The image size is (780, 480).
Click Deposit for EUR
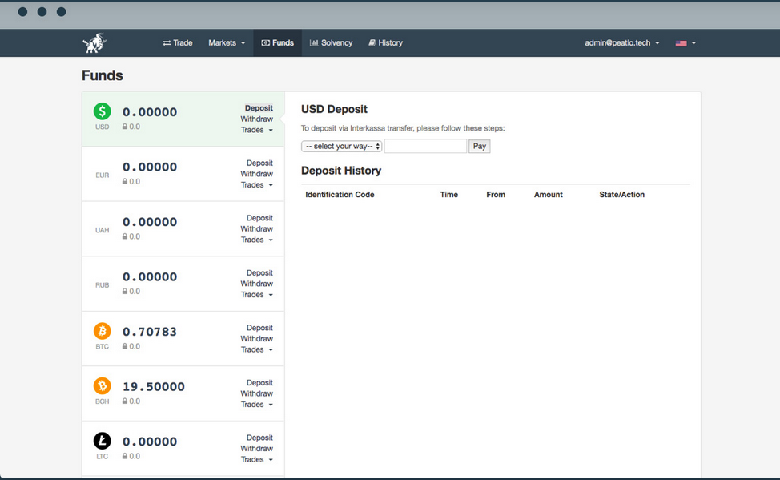tap(259, 163)
